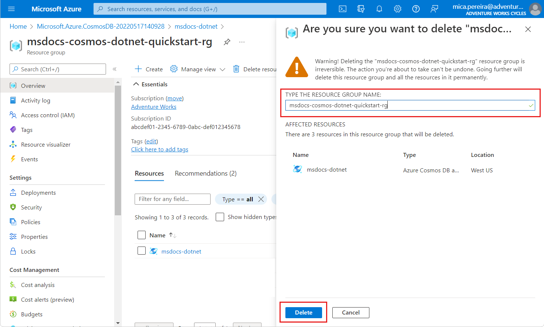
Task: Click the Resource visualizer icon
Action: click(13, 144)
